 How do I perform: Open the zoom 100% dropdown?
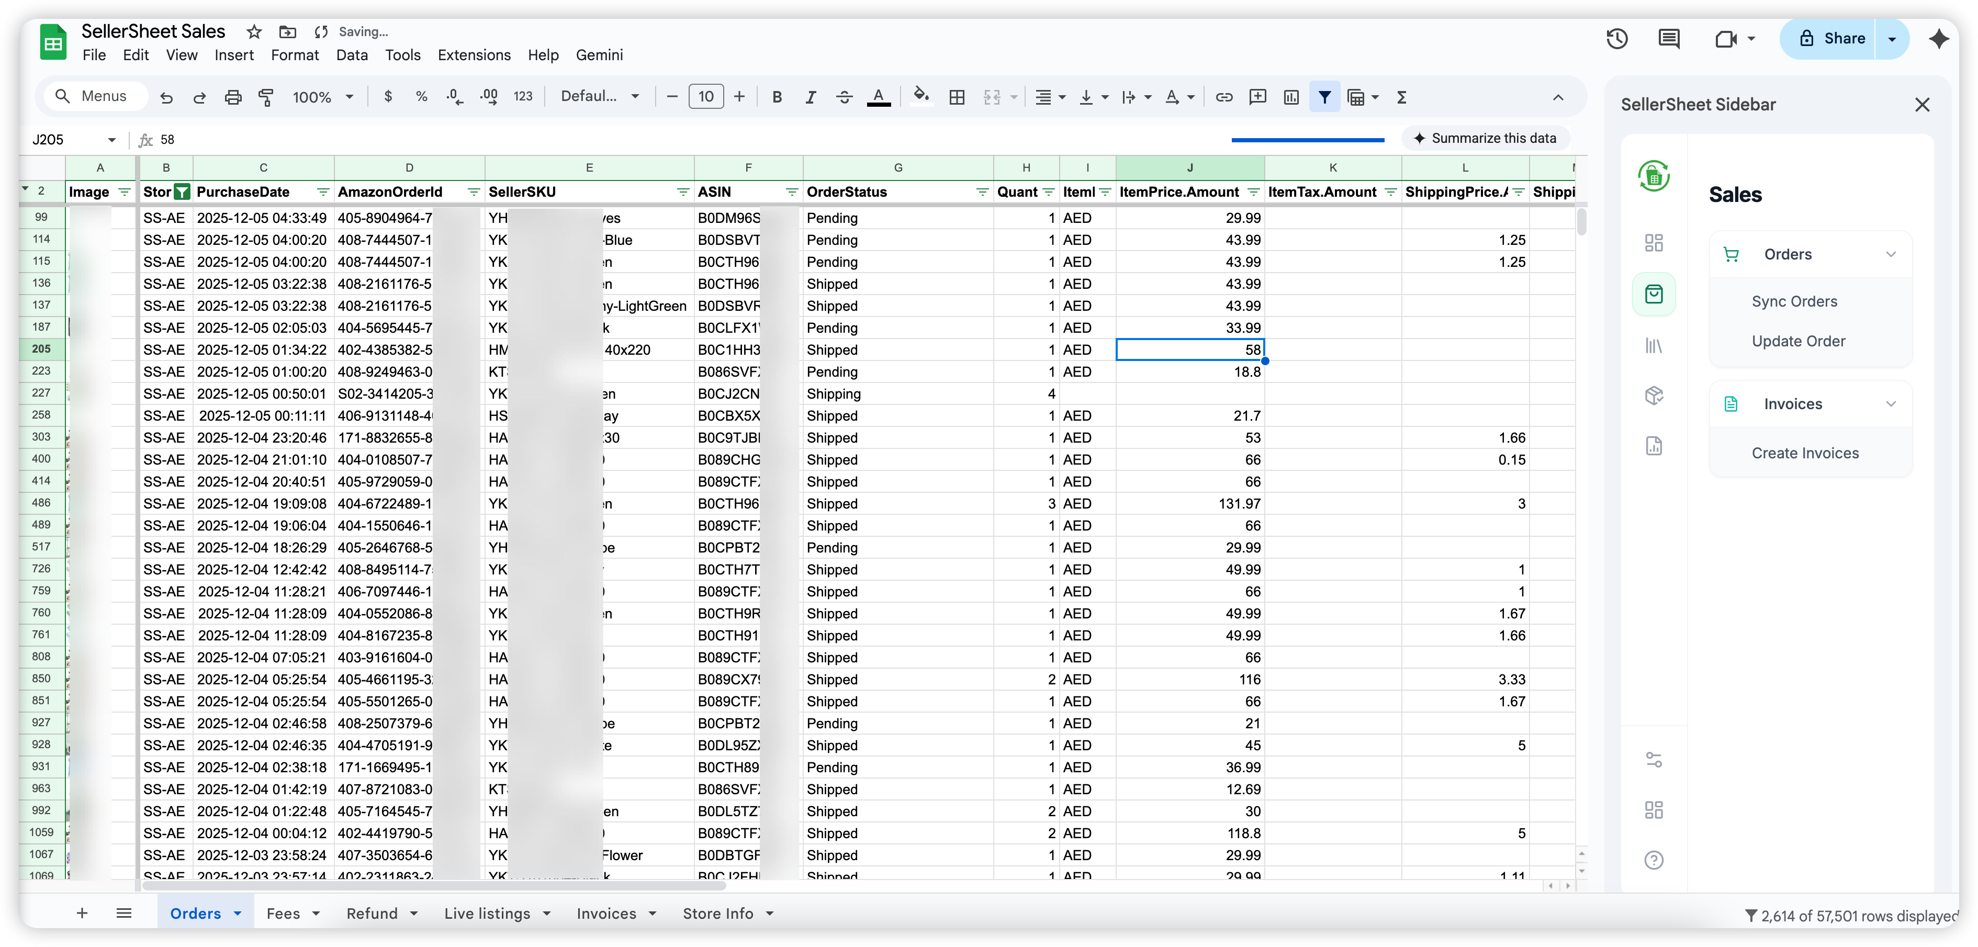point(322,97)
